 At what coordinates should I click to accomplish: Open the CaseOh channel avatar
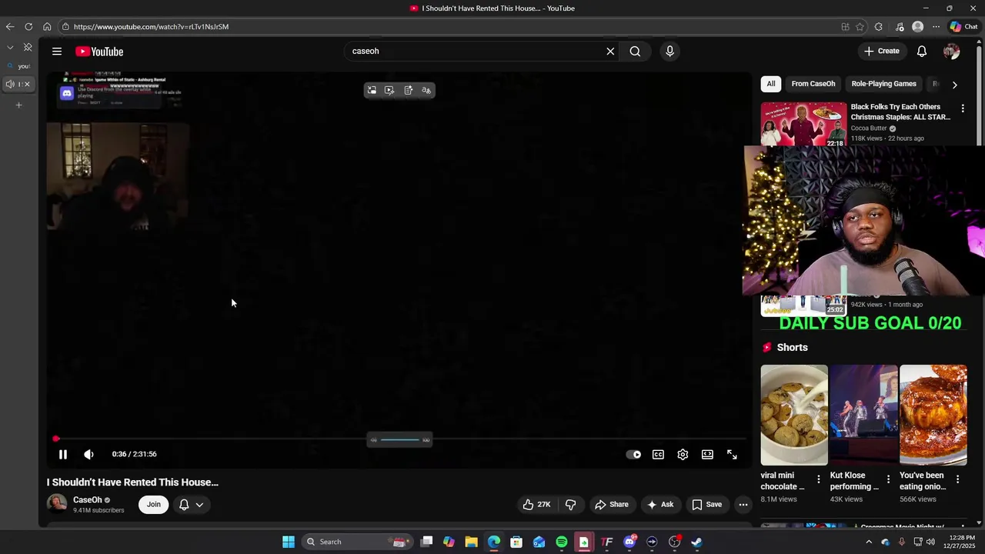coord(57,504)
